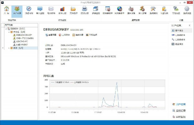Collapse the group node marked [2/4]

pyautogui.click(x=9, y=32)
